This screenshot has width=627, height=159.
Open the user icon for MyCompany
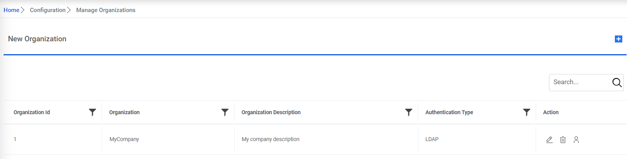[576, 140]
